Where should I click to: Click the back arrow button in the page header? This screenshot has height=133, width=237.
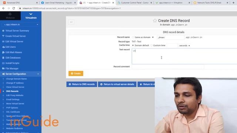71,22
